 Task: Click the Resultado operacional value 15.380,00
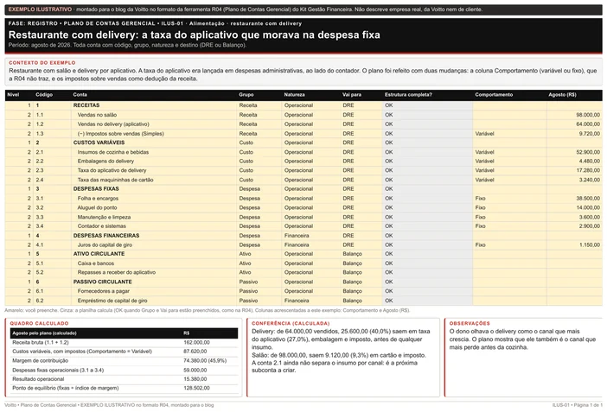(x=195, y=379)
